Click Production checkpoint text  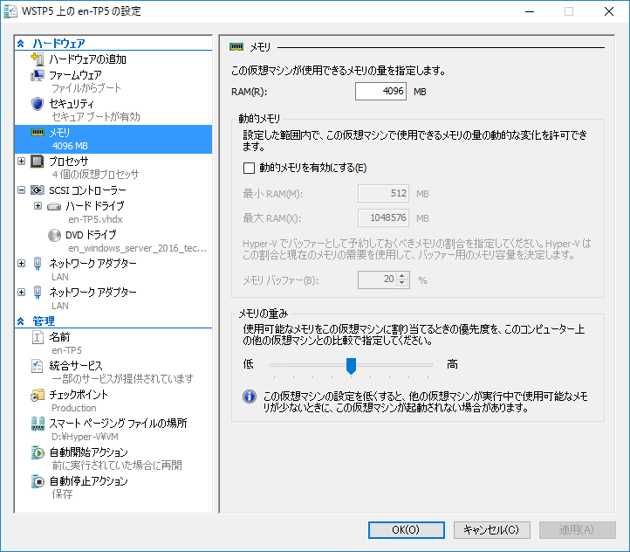tap(74, 408)
